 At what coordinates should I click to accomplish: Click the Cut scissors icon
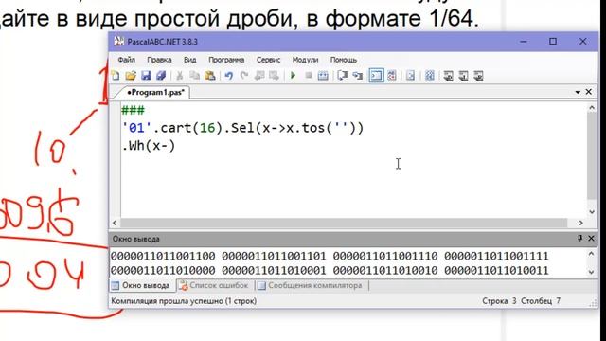coord(179,76)
